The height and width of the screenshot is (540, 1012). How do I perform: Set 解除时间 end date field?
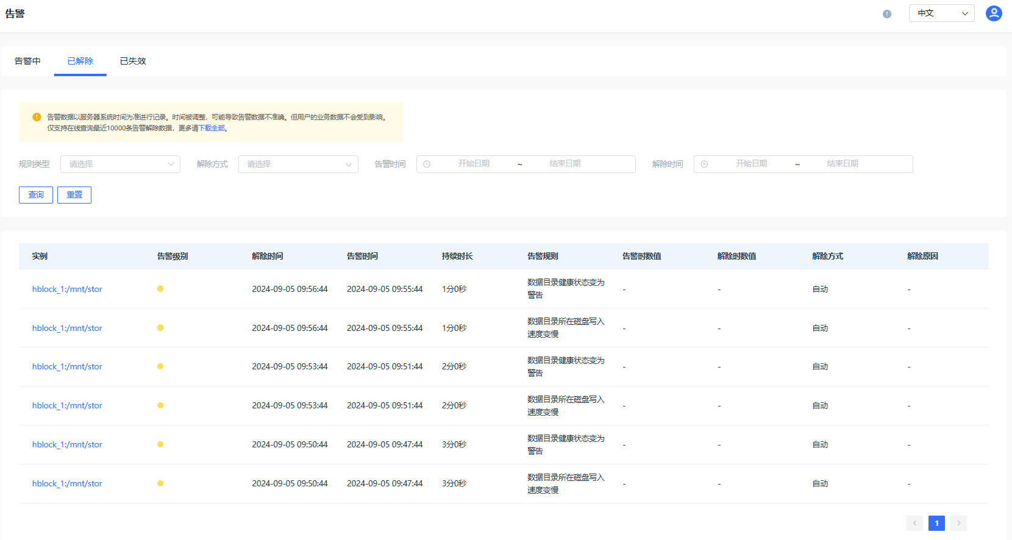coord(843,164)
